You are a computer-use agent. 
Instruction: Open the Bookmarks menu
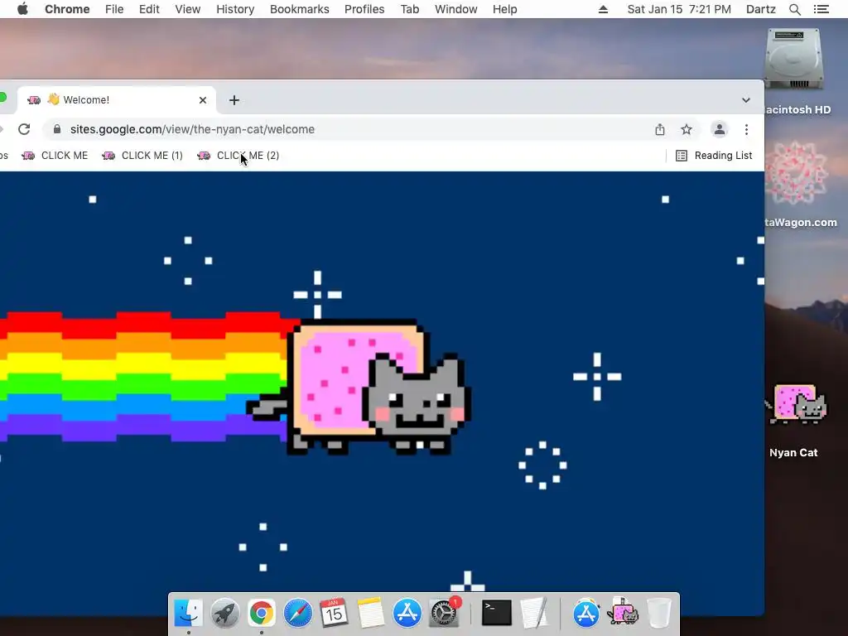pyautogui.click(x=300, y=9)
